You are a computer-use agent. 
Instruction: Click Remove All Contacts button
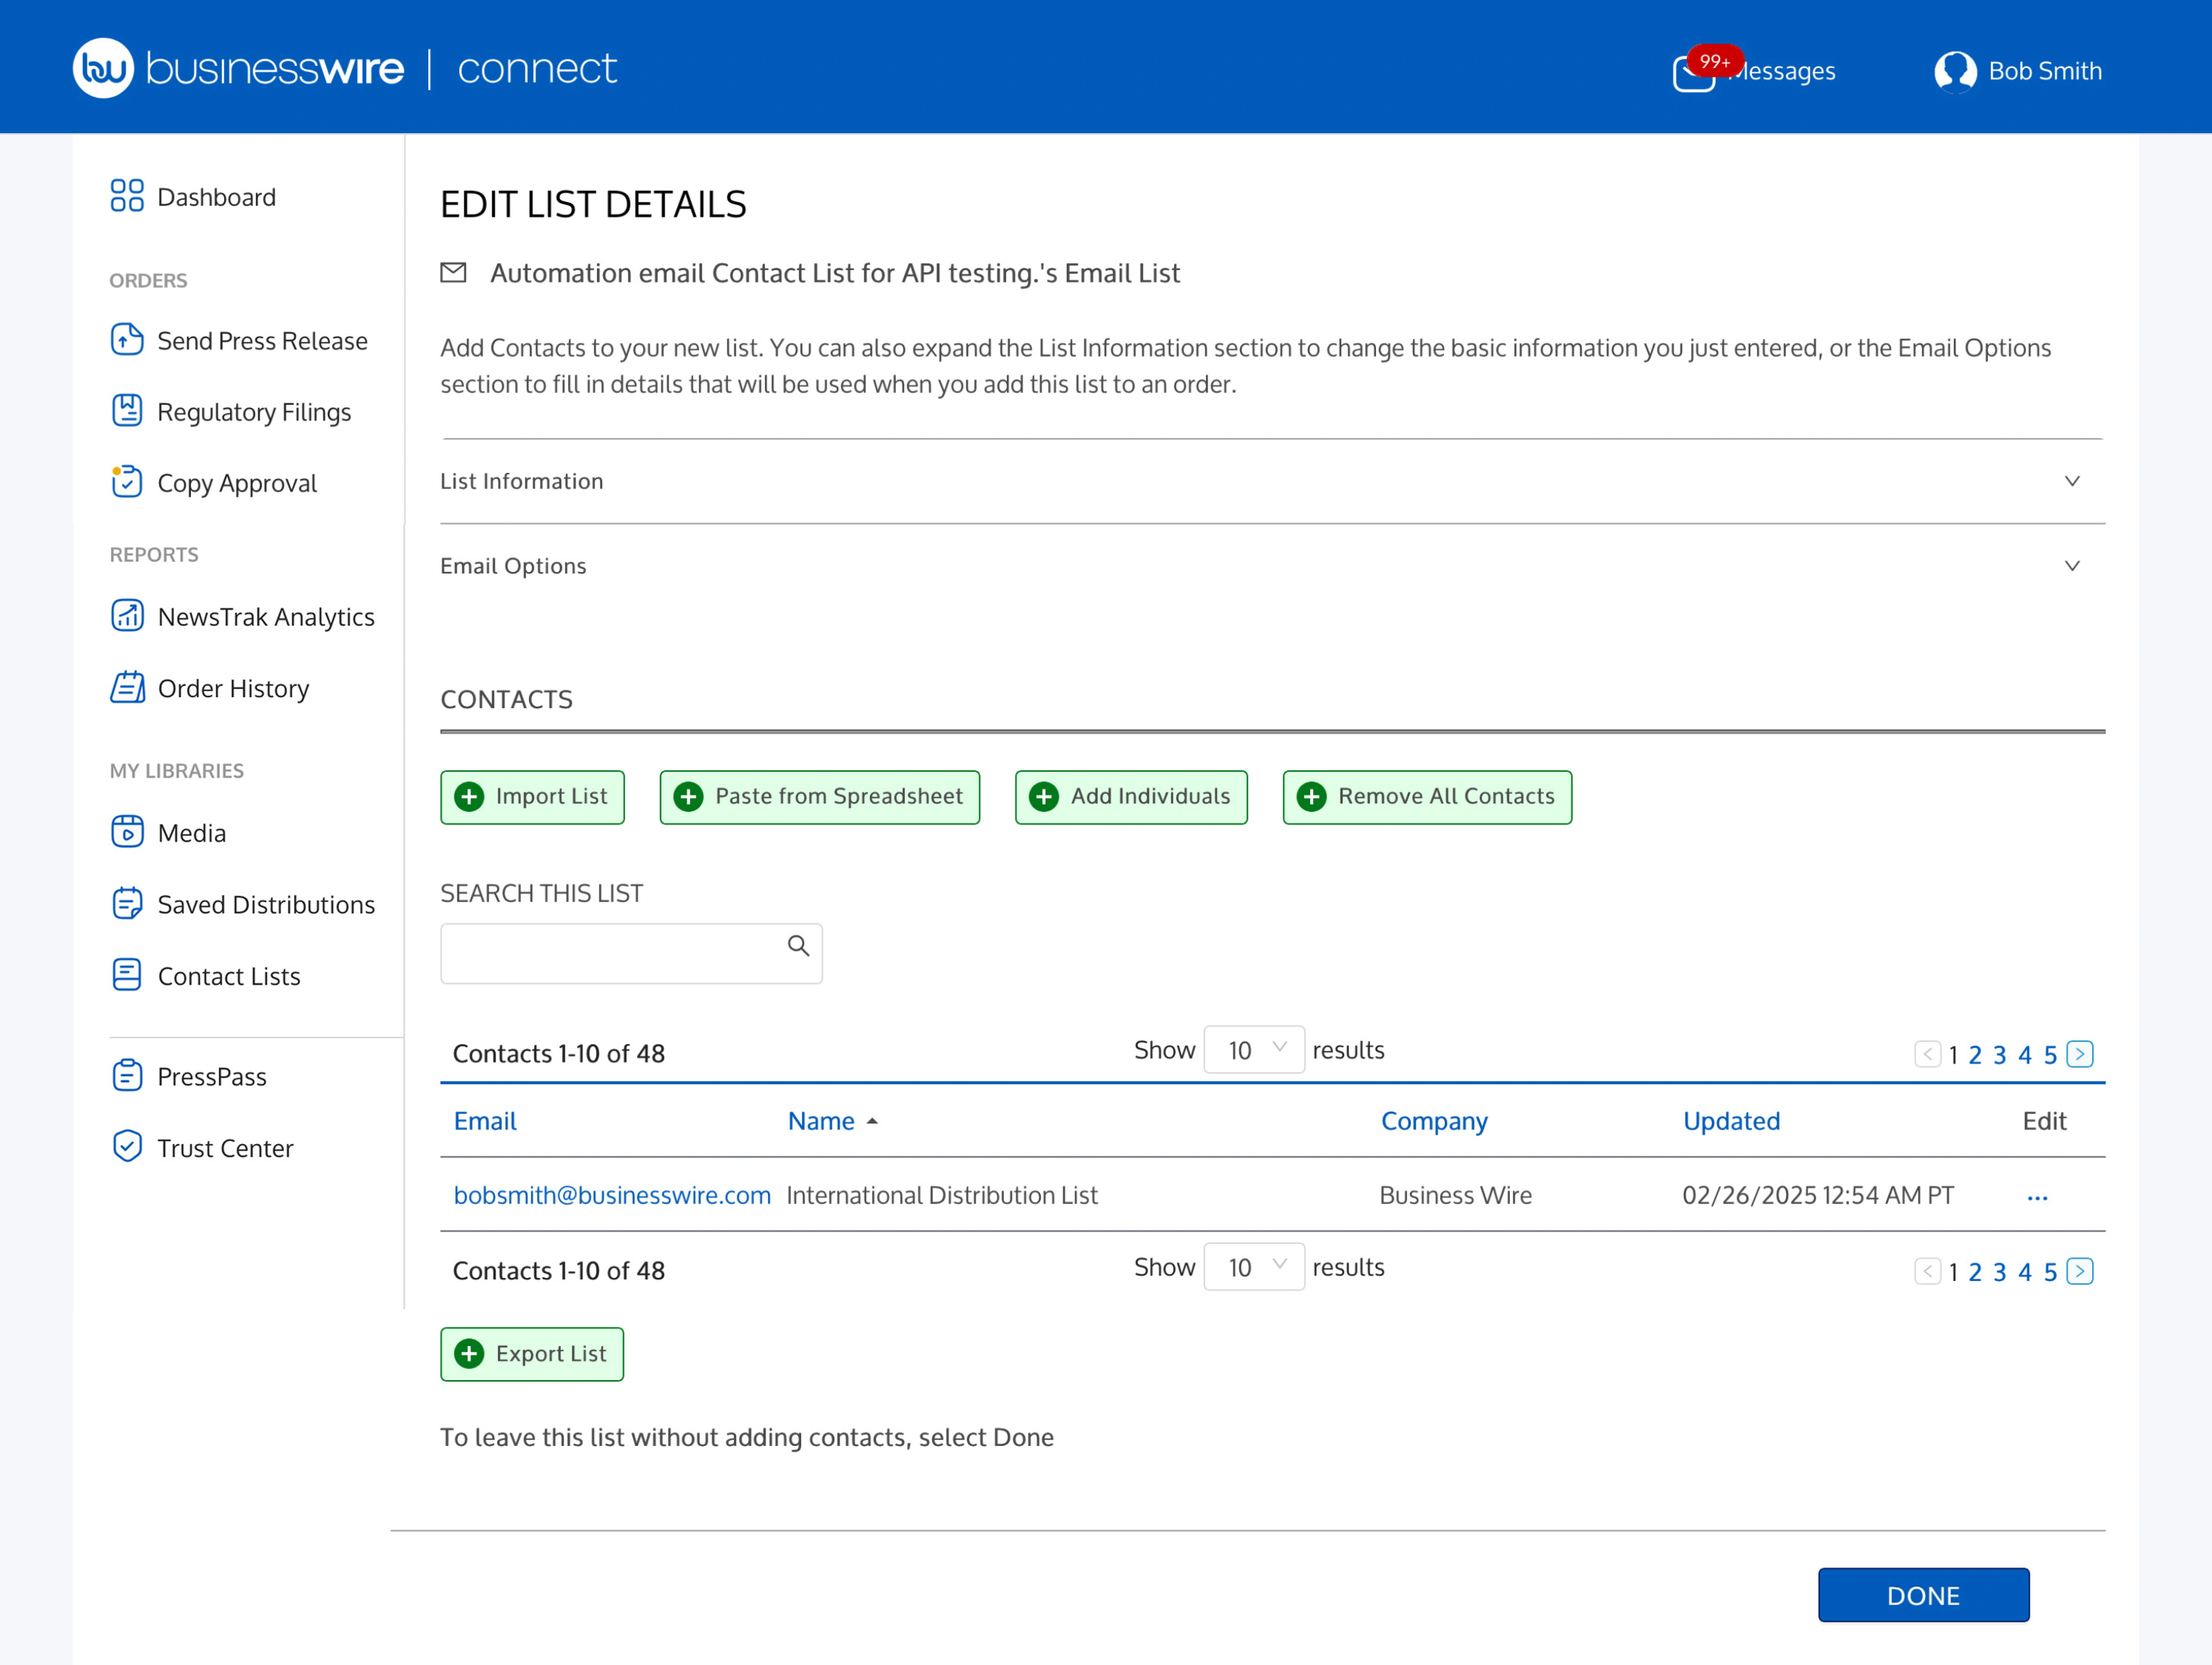1427,797
